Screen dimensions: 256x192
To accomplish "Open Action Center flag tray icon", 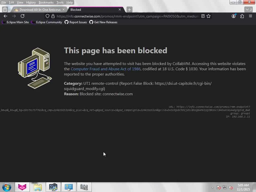I will pos(218,187).
